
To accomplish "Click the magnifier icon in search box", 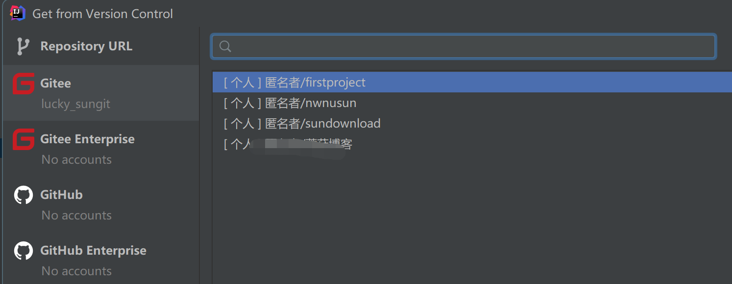I will [x=225, y=46].
